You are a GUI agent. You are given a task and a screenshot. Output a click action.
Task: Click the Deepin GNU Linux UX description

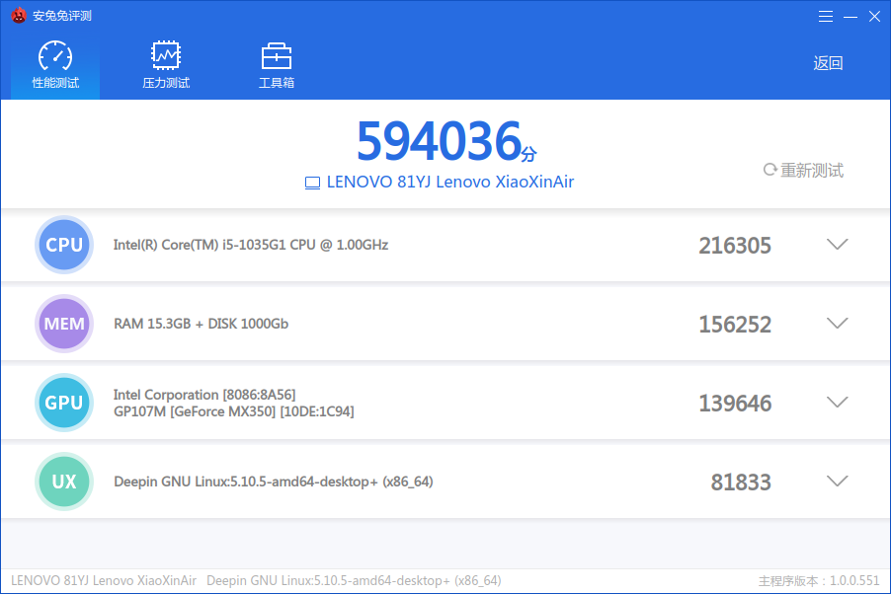pyautogui.click(x=274, y=482)
